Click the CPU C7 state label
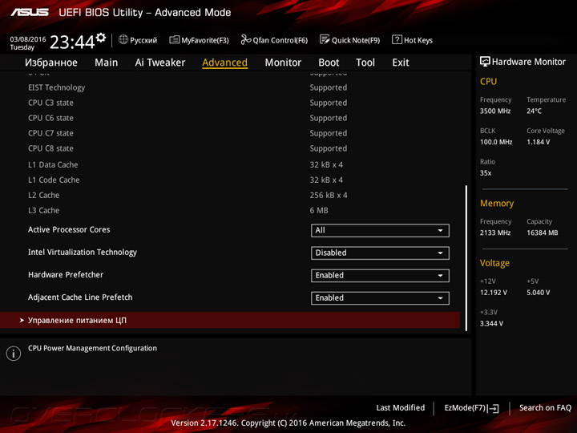Screen dimensions: 577x433 (x=50, y=133)
